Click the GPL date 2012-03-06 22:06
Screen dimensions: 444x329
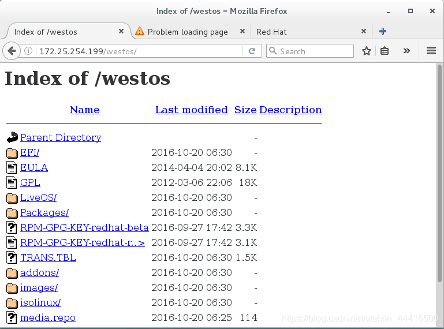(192, 182)
